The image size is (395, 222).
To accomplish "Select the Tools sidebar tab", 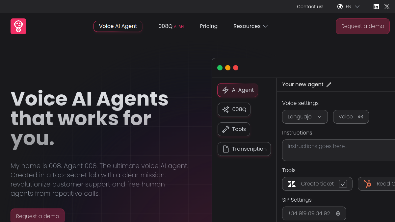I will [234, 129].
